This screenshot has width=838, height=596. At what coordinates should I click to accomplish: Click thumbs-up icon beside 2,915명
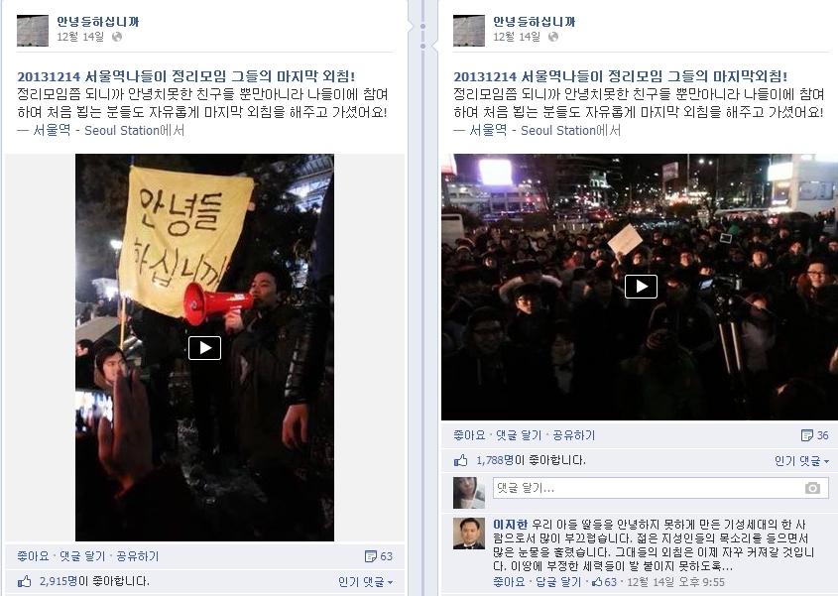(25, 581)
